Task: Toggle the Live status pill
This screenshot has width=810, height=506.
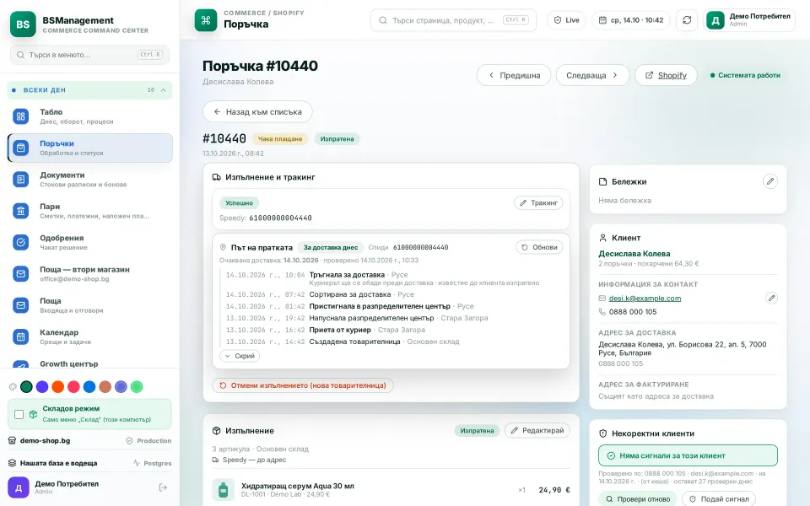Action: (x=567, y=20)
